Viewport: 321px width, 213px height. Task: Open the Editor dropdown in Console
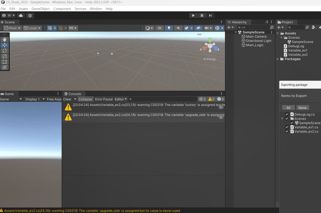[121, 99]
